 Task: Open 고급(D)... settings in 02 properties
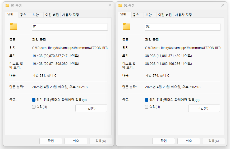click(204, 108)
